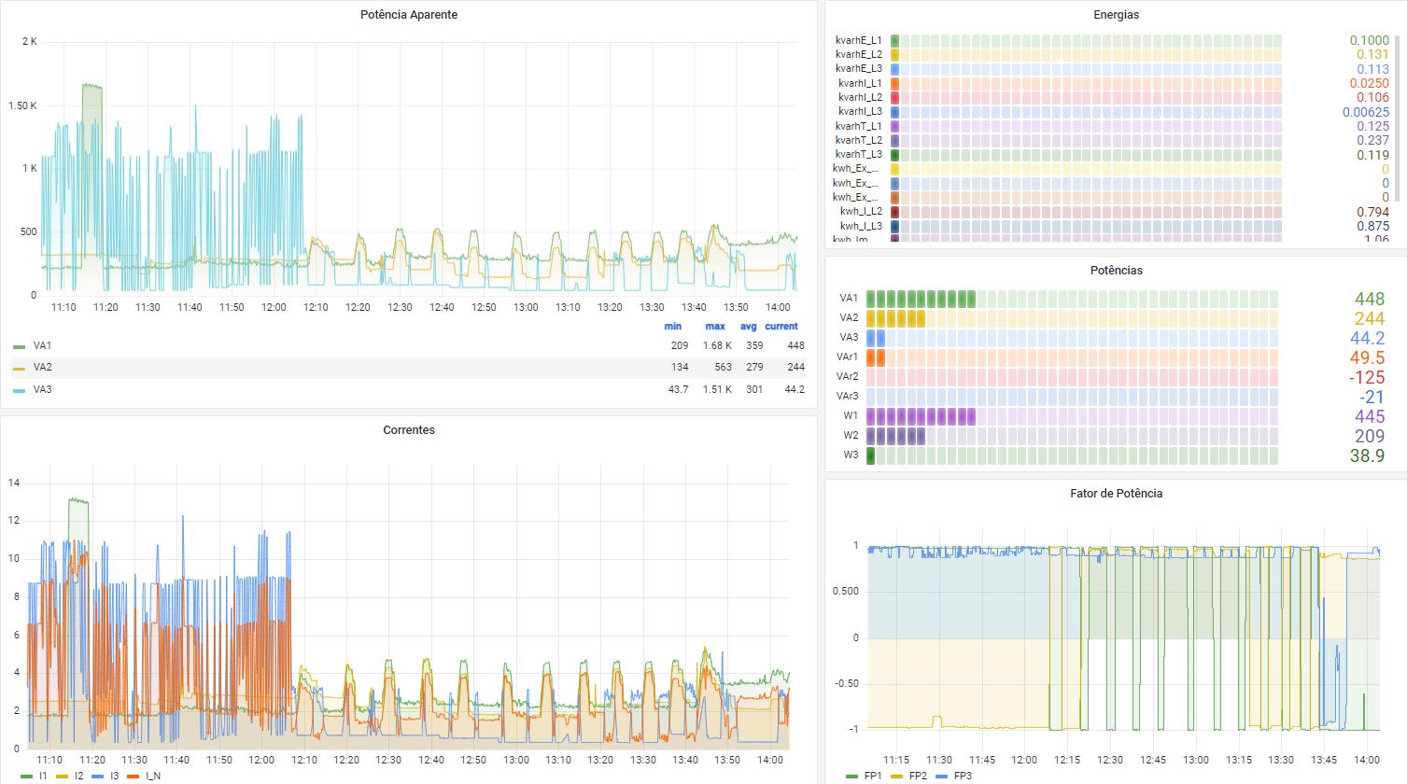Click the FP1 green legend color marker
This screenshot has width=1407, height=784.
click(x=851, y=776)
